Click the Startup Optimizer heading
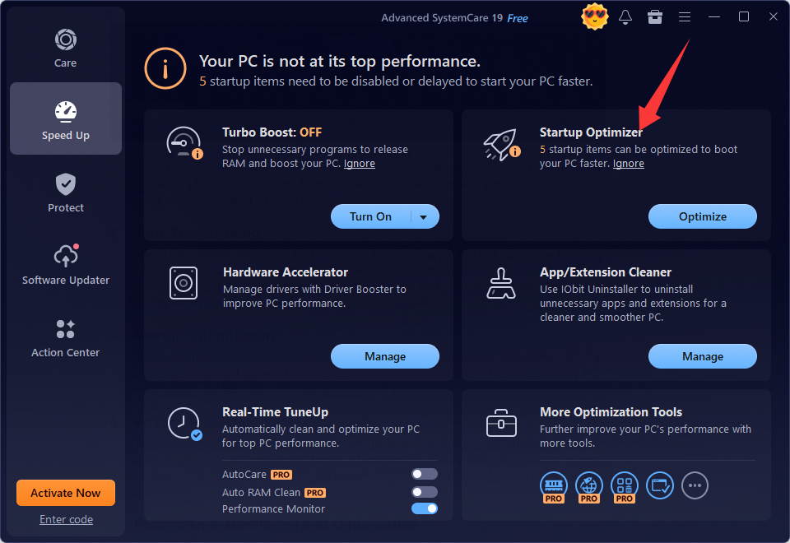The height and width of the screenshot is (543, 790). pos(591,132)
